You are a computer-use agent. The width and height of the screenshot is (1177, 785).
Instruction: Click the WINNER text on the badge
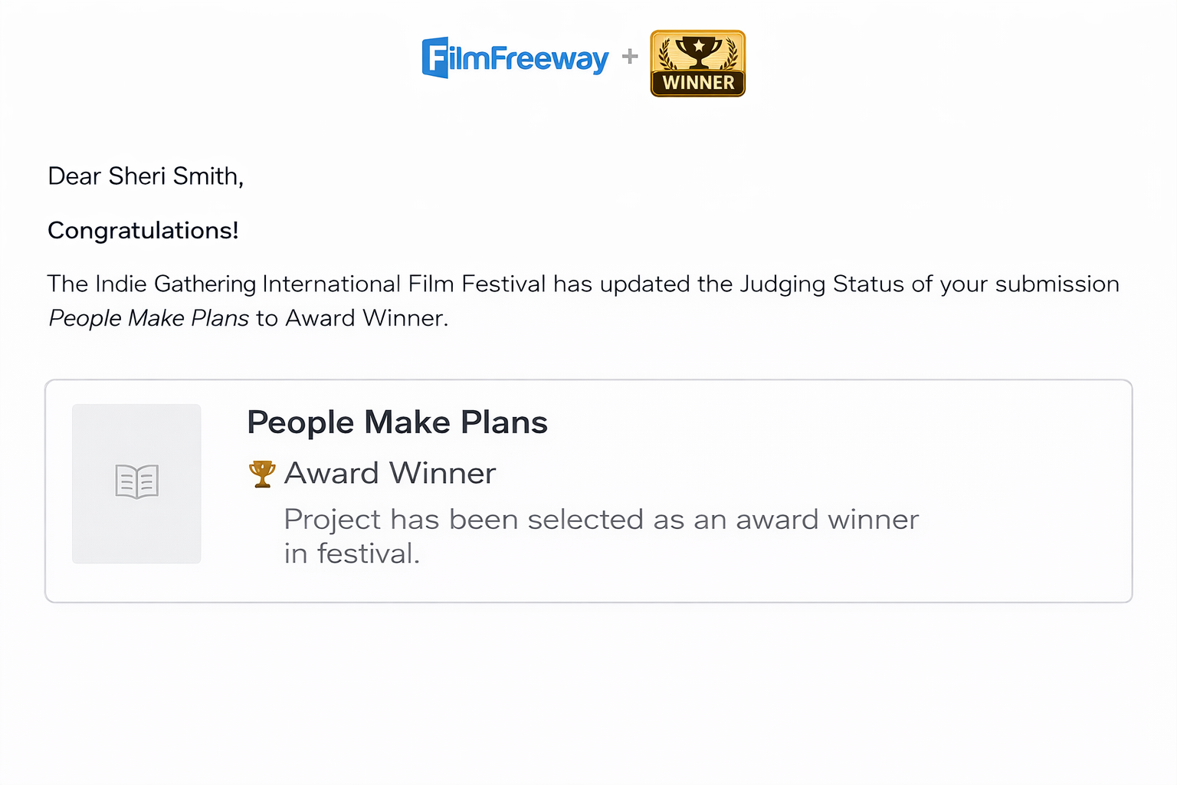tap(698, 82)
